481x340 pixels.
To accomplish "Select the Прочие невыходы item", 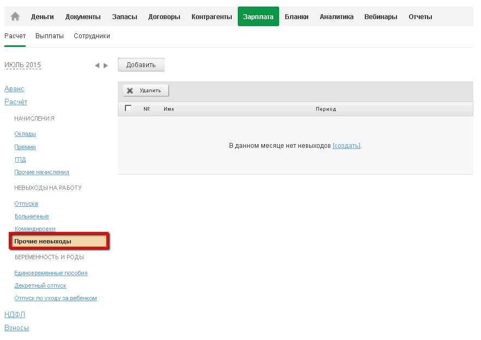I will click(59, 241).
